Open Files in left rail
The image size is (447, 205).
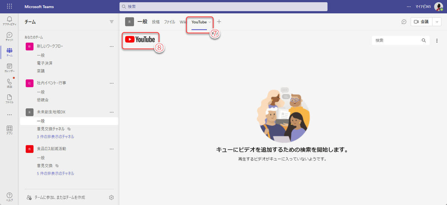point(9,99)
